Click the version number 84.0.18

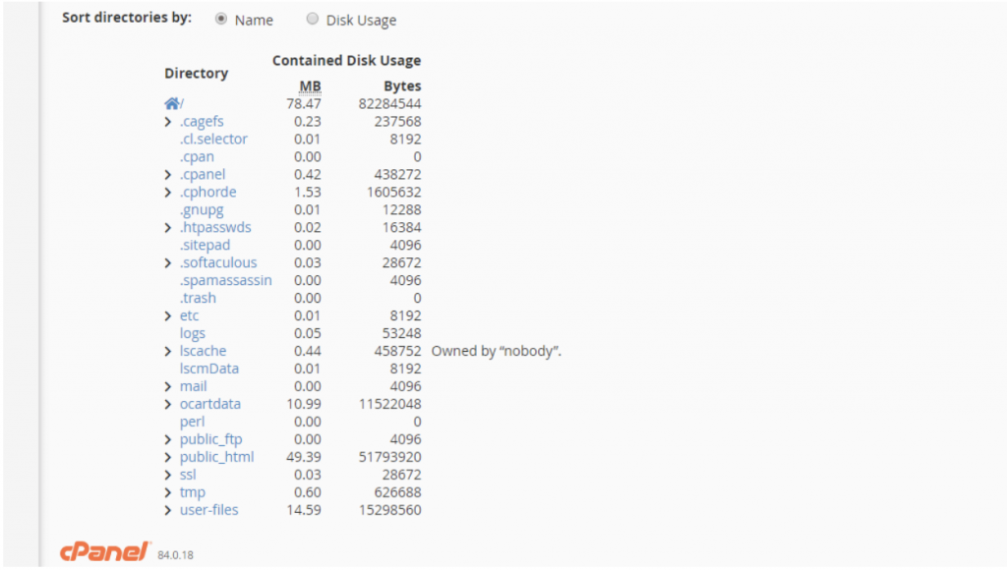(x=175, y=555)
